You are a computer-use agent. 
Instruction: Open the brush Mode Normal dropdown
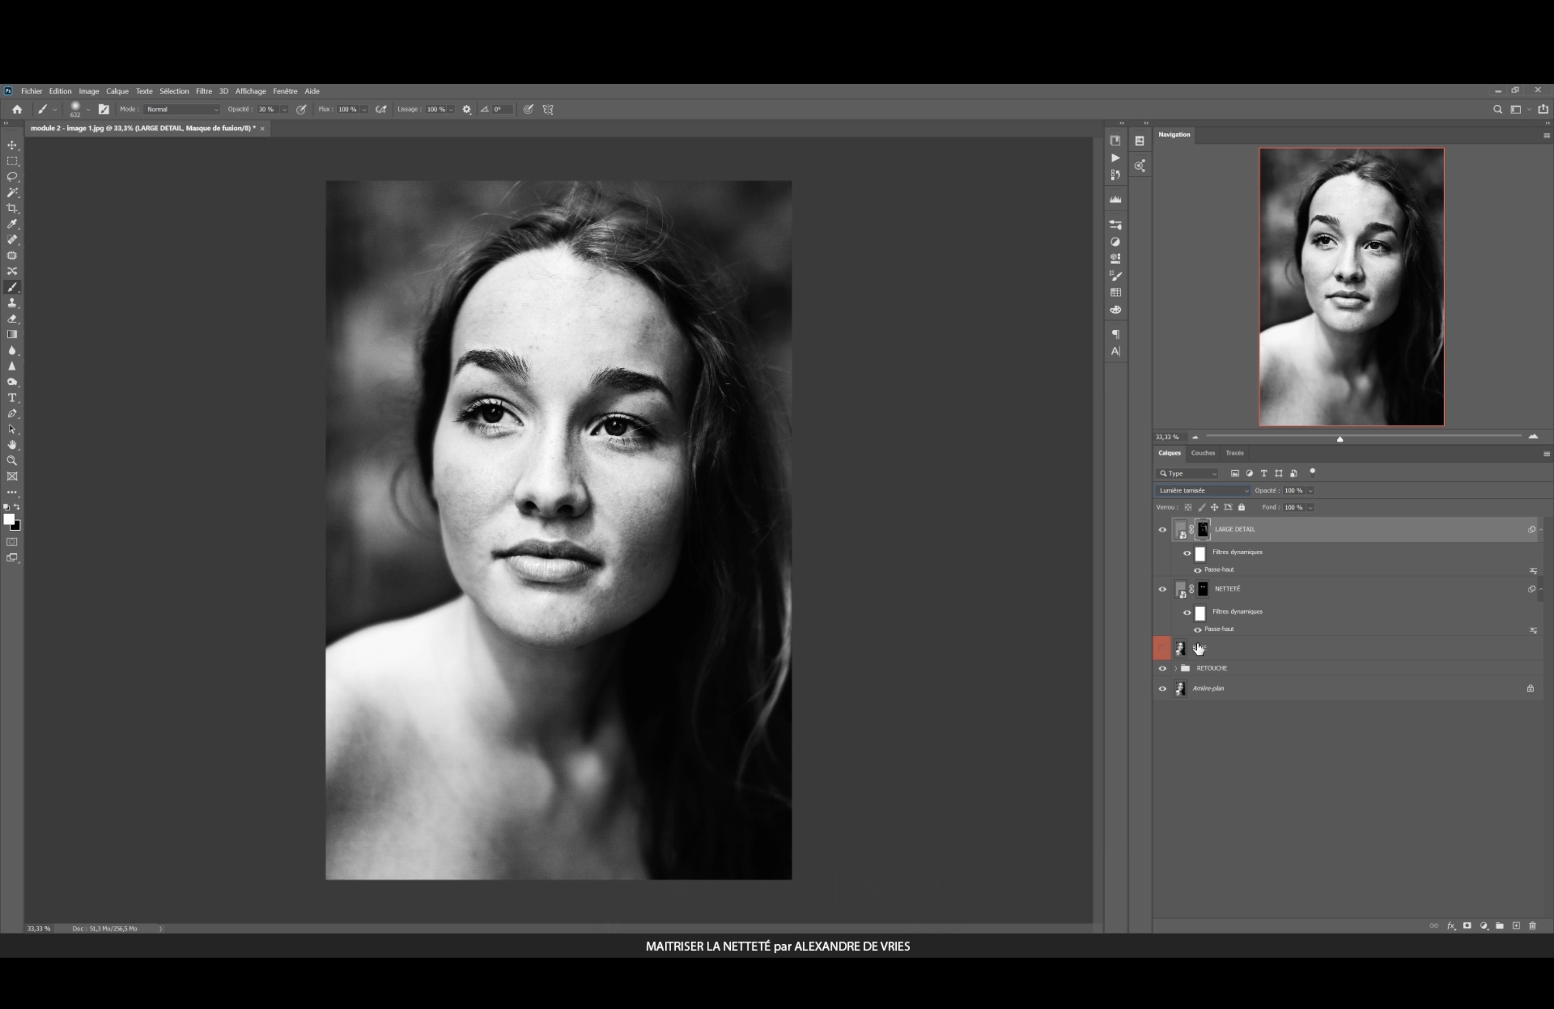181,109
